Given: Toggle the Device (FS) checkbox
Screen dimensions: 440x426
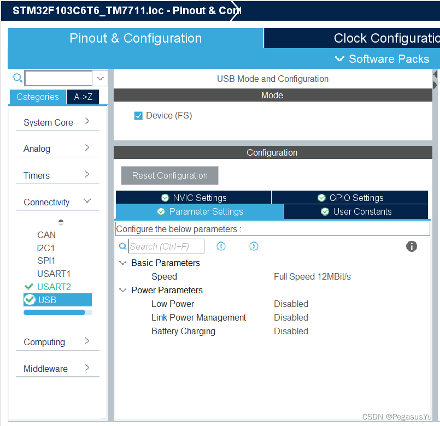Looking at the screenshot, I should click(x=138, y=116).
